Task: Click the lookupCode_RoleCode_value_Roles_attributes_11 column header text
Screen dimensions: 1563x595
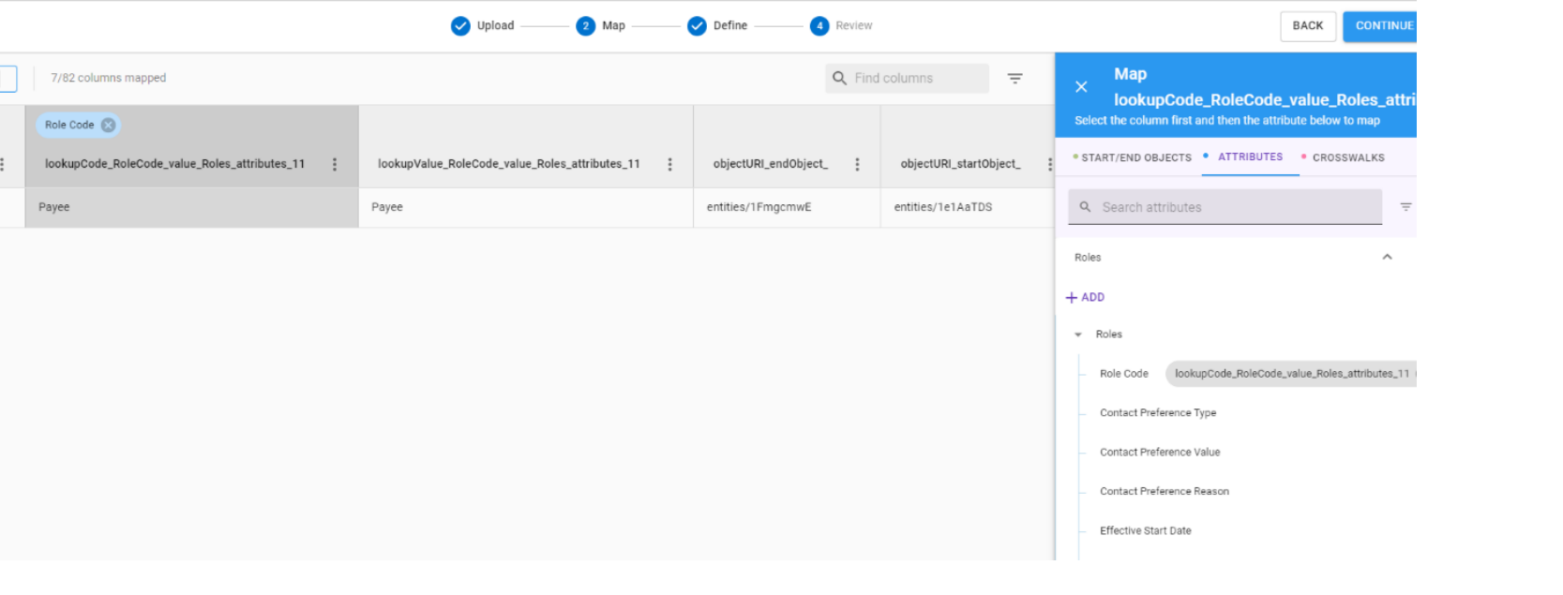Action: tap(174, 164)
